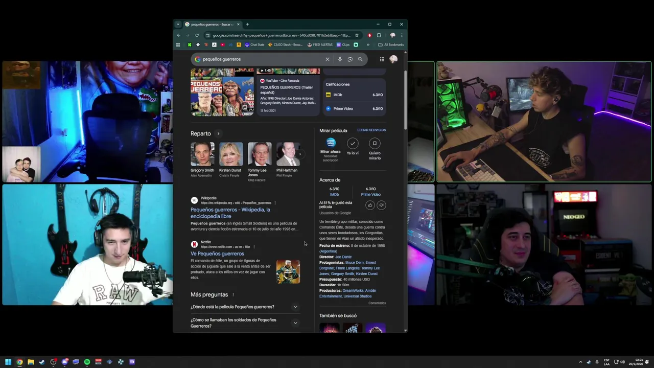Open the green Kick bookmark icon

click(x=190, y=44)
